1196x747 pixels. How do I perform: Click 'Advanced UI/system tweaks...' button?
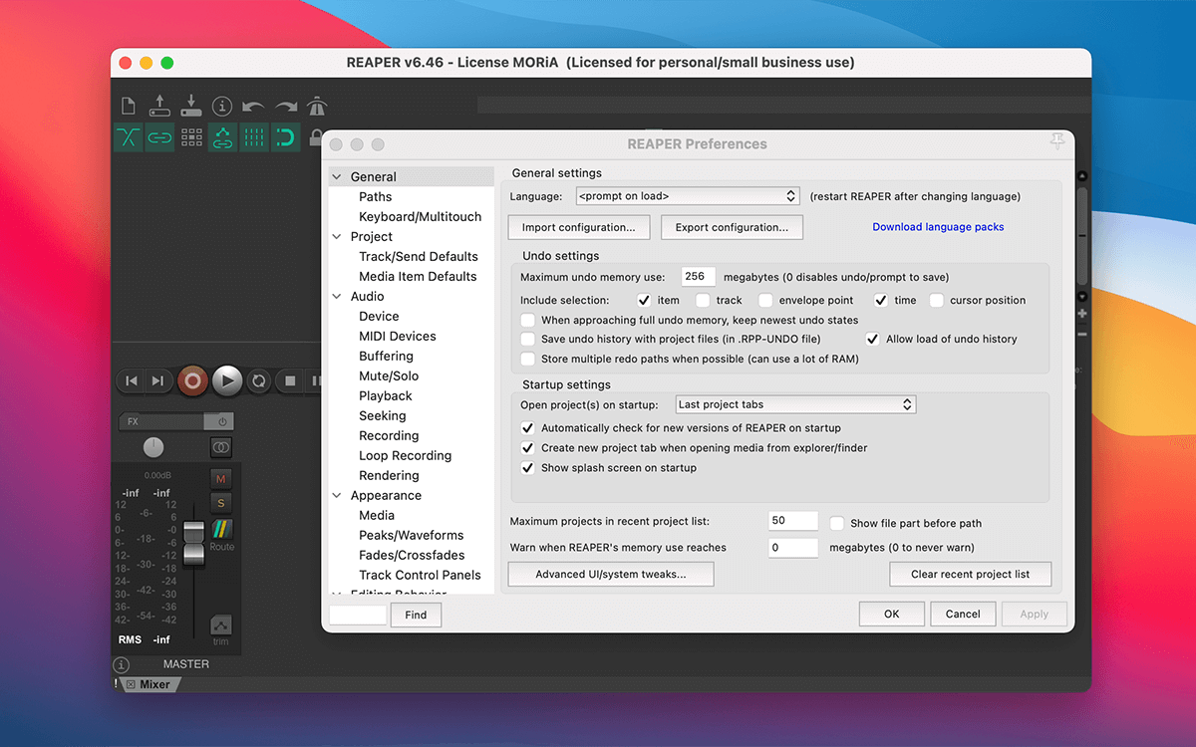(611, 575)
